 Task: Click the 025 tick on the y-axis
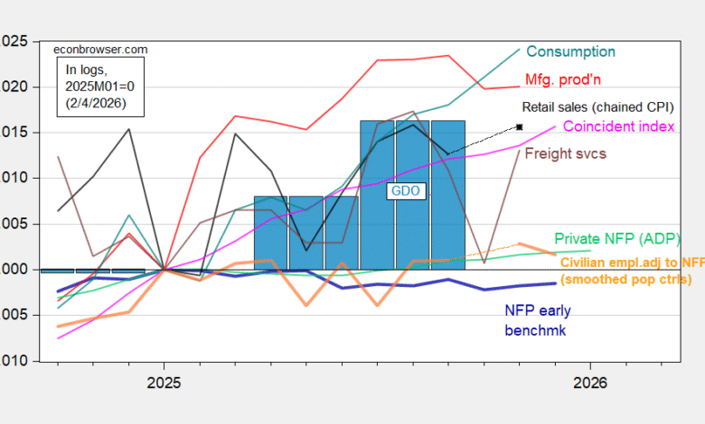tap(13, 41)
